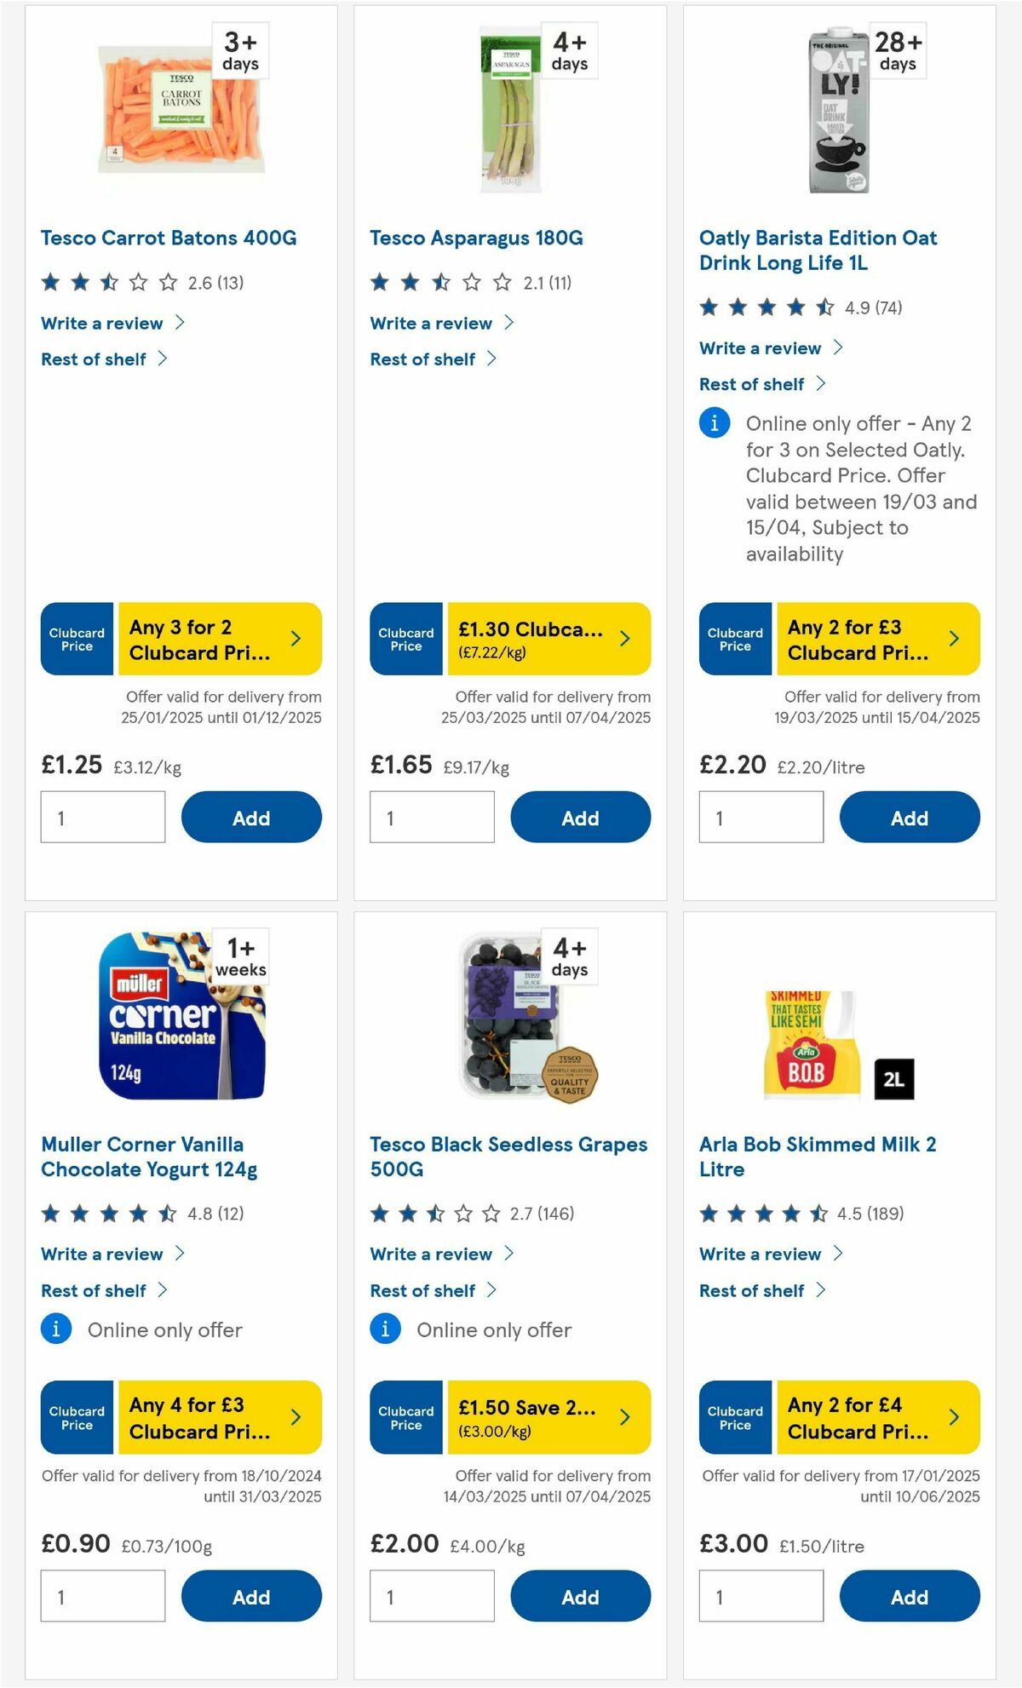Image resolution: width=1022 pixels, height=1688 pixels.
Task: Open Rest of shelf for Arla Bob milk
Action: click(751, 1290)
